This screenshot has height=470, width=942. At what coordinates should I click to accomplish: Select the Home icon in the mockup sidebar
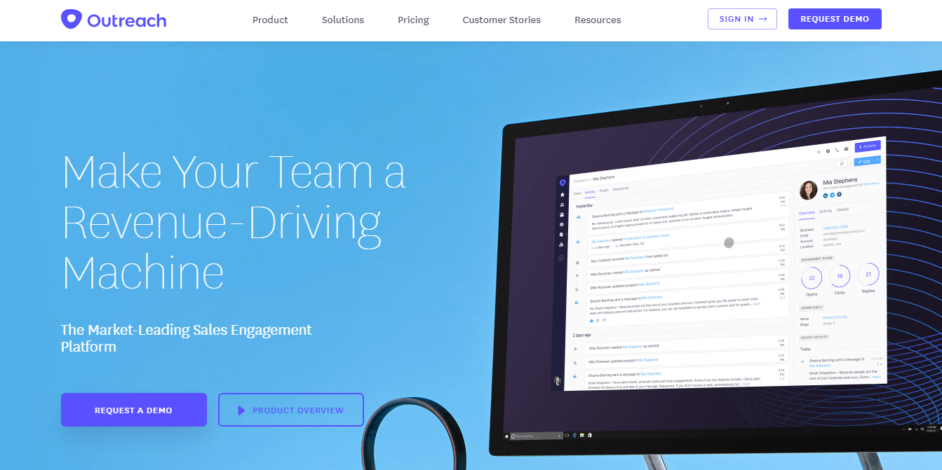pos(562,195)
